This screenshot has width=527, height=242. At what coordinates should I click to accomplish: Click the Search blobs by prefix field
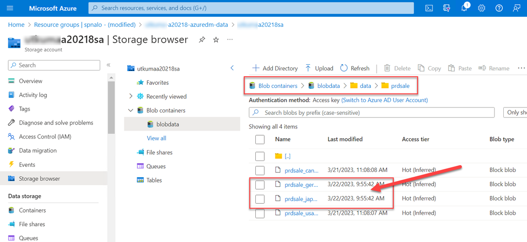click(x=372, y=113)
